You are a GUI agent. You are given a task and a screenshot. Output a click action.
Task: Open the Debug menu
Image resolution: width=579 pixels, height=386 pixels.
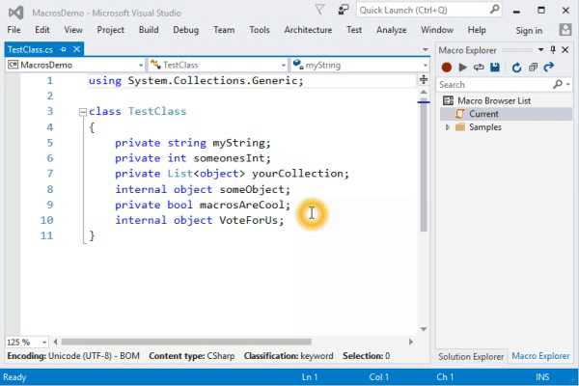point(185,30)
